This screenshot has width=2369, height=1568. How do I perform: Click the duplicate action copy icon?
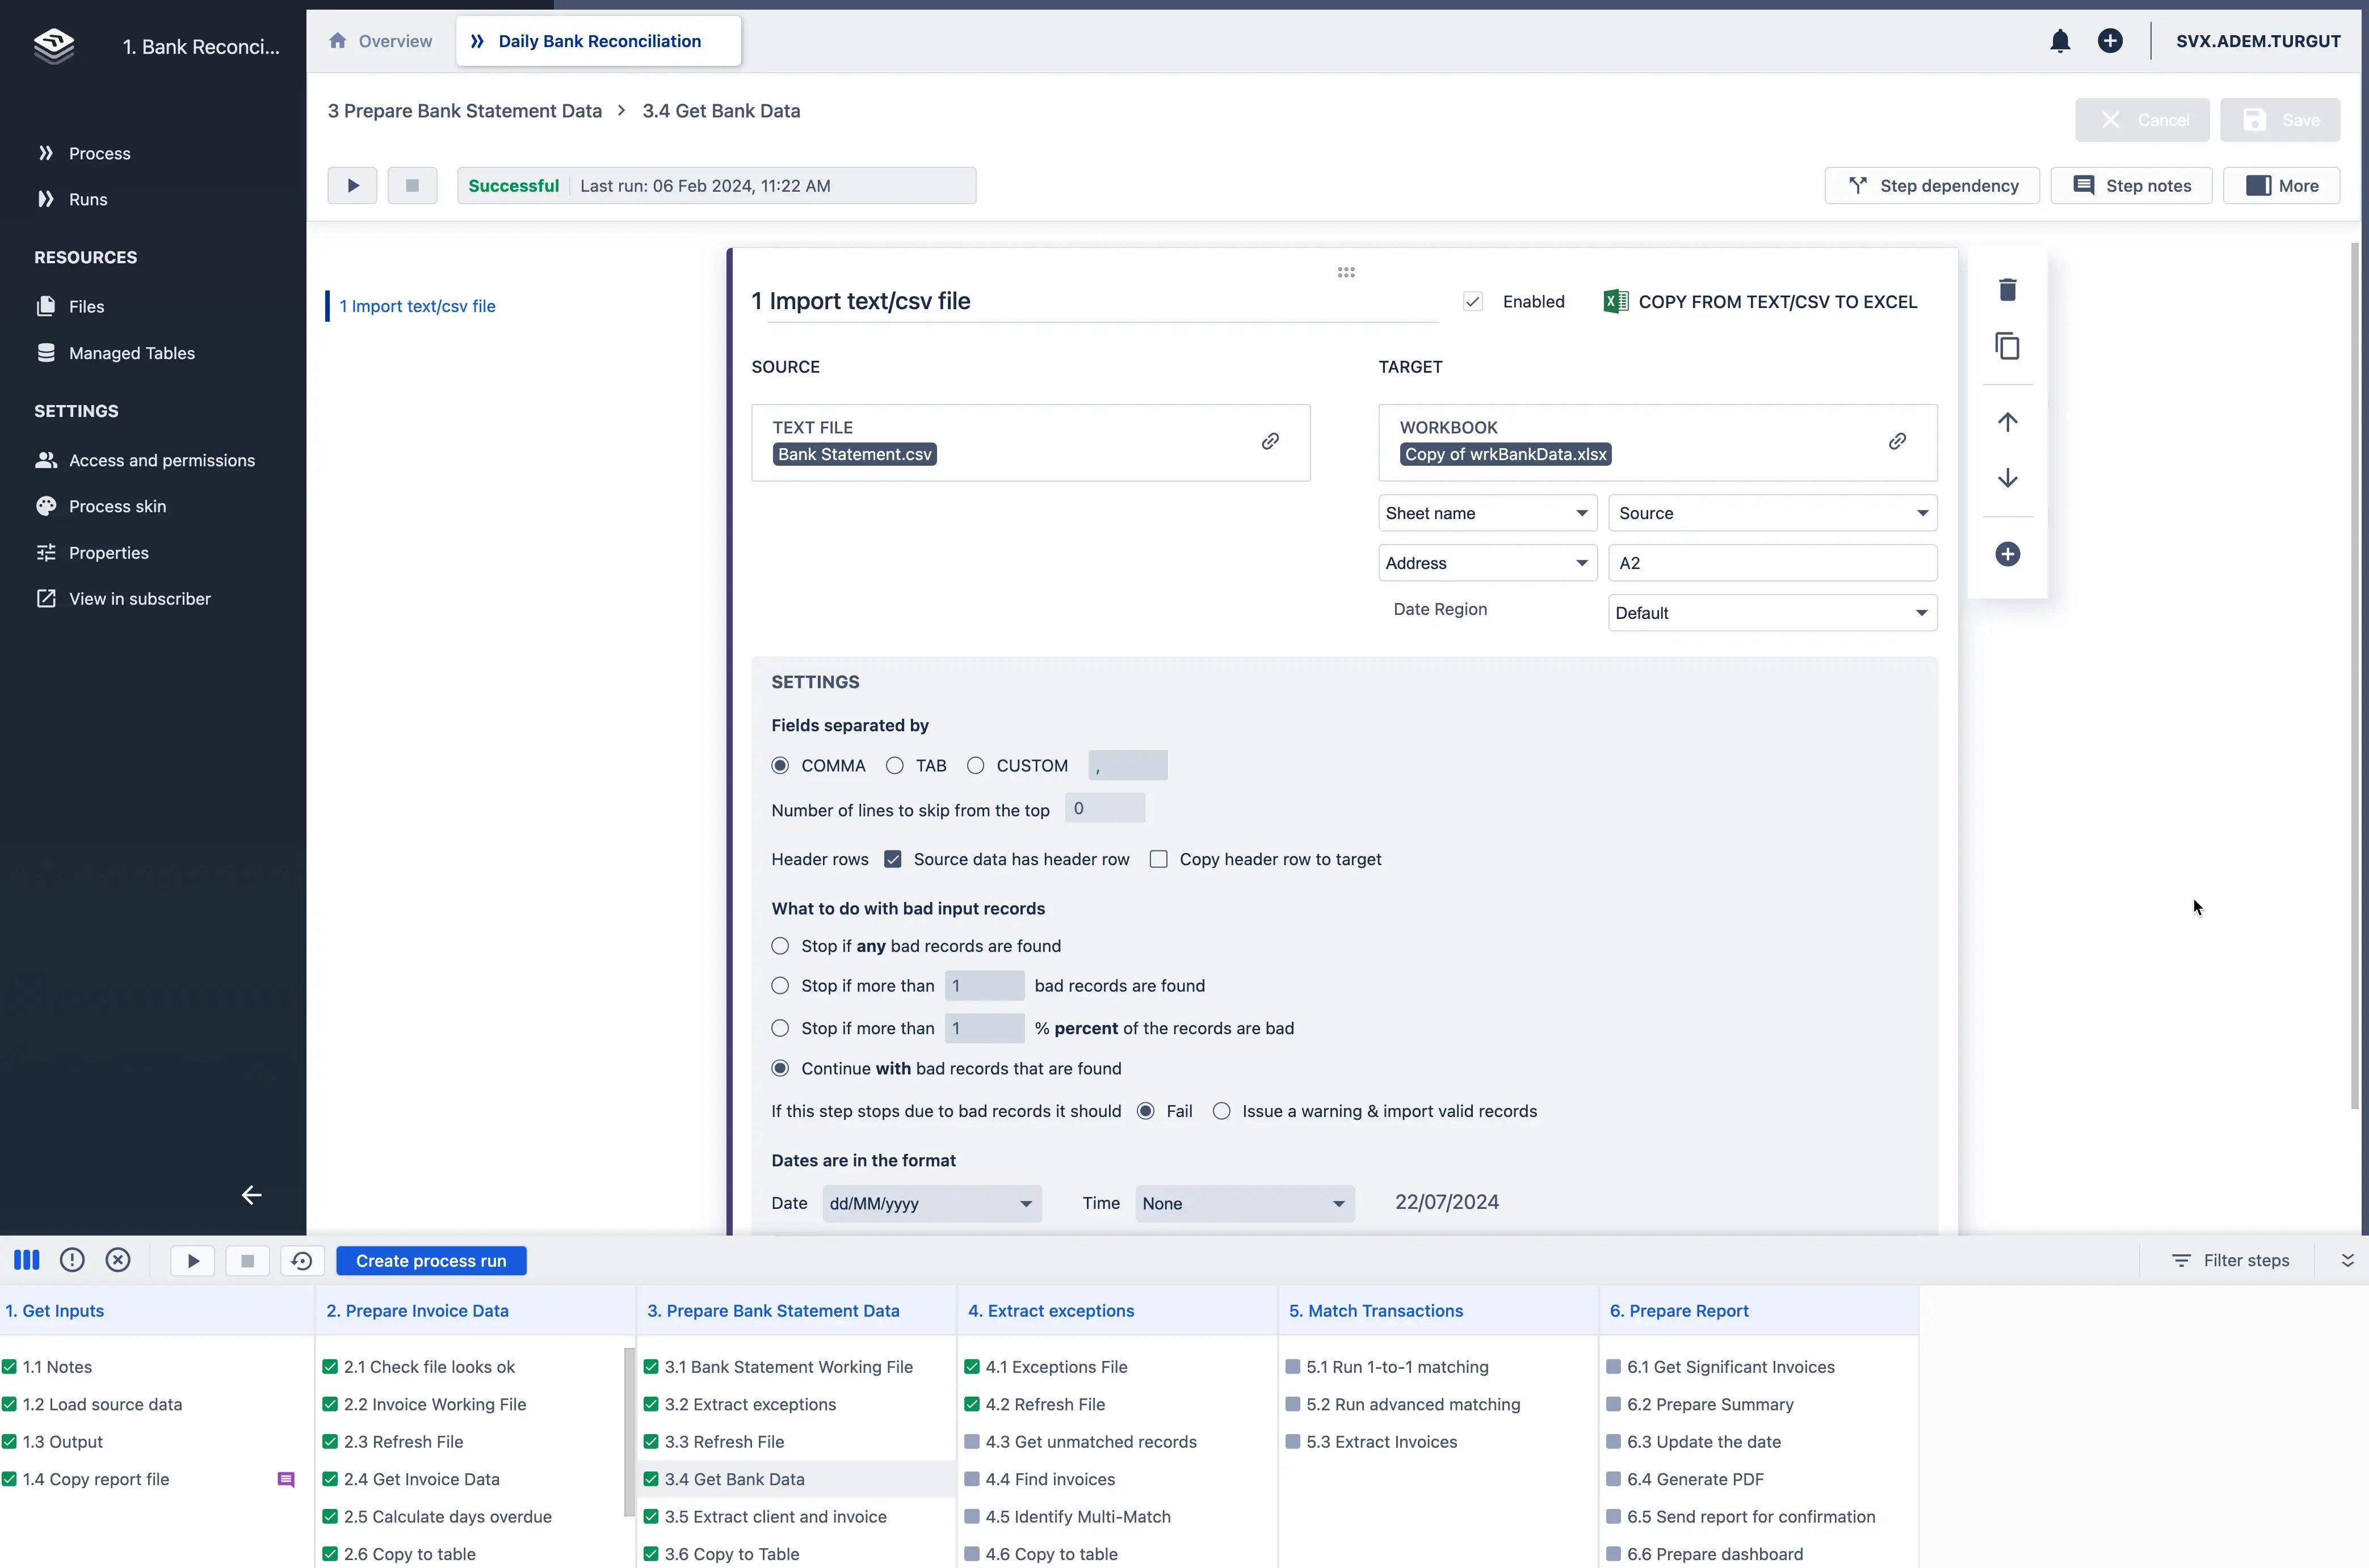coord(2007,346)
